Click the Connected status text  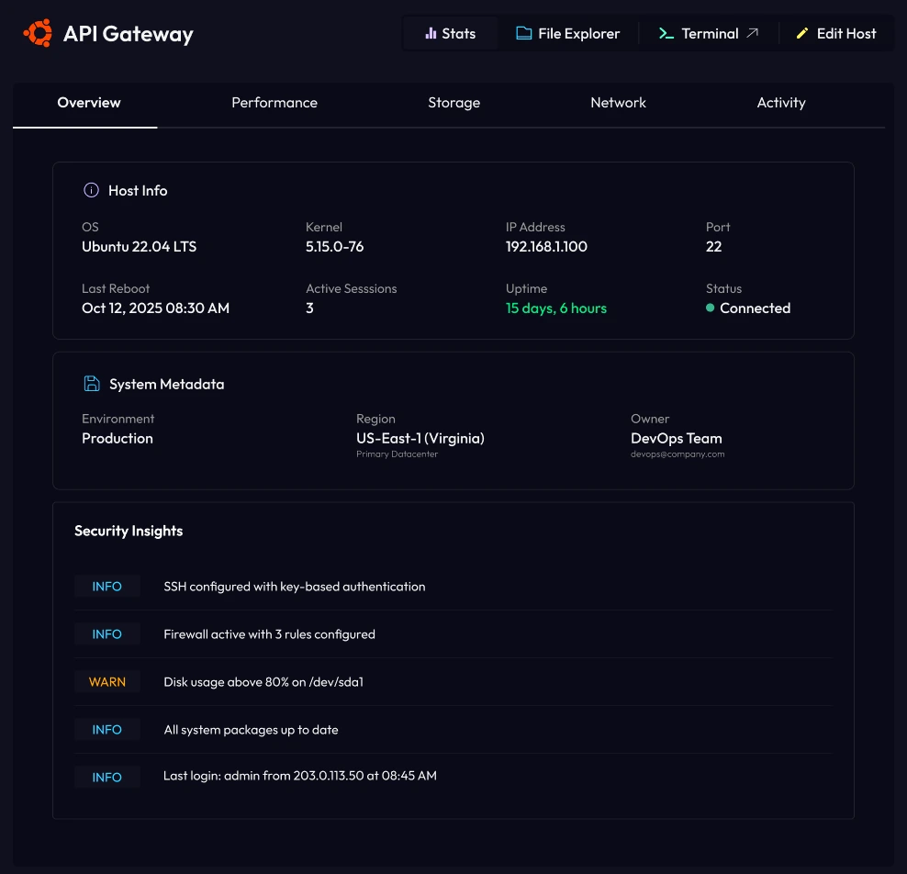pyautogui.click(x=755, y=308)
